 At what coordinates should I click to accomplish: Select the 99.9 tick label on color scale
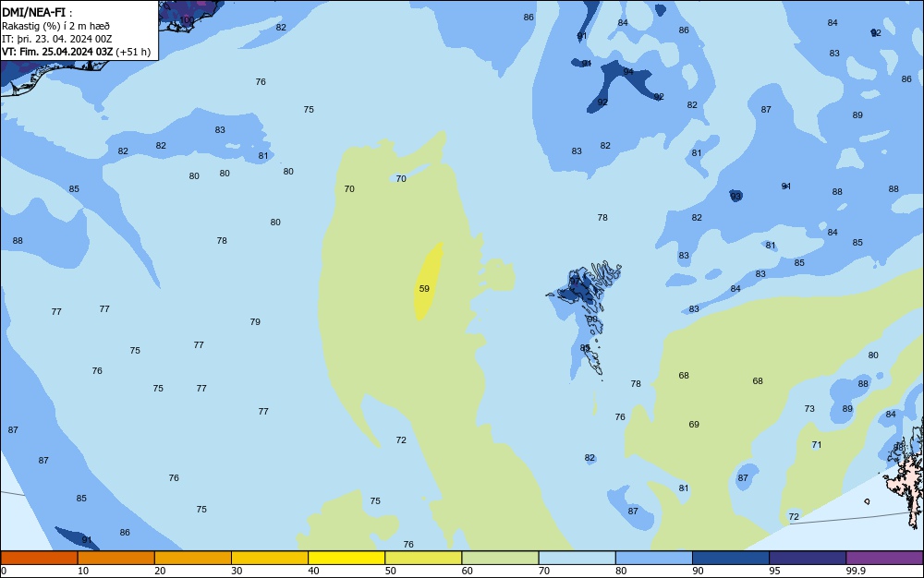856,571
